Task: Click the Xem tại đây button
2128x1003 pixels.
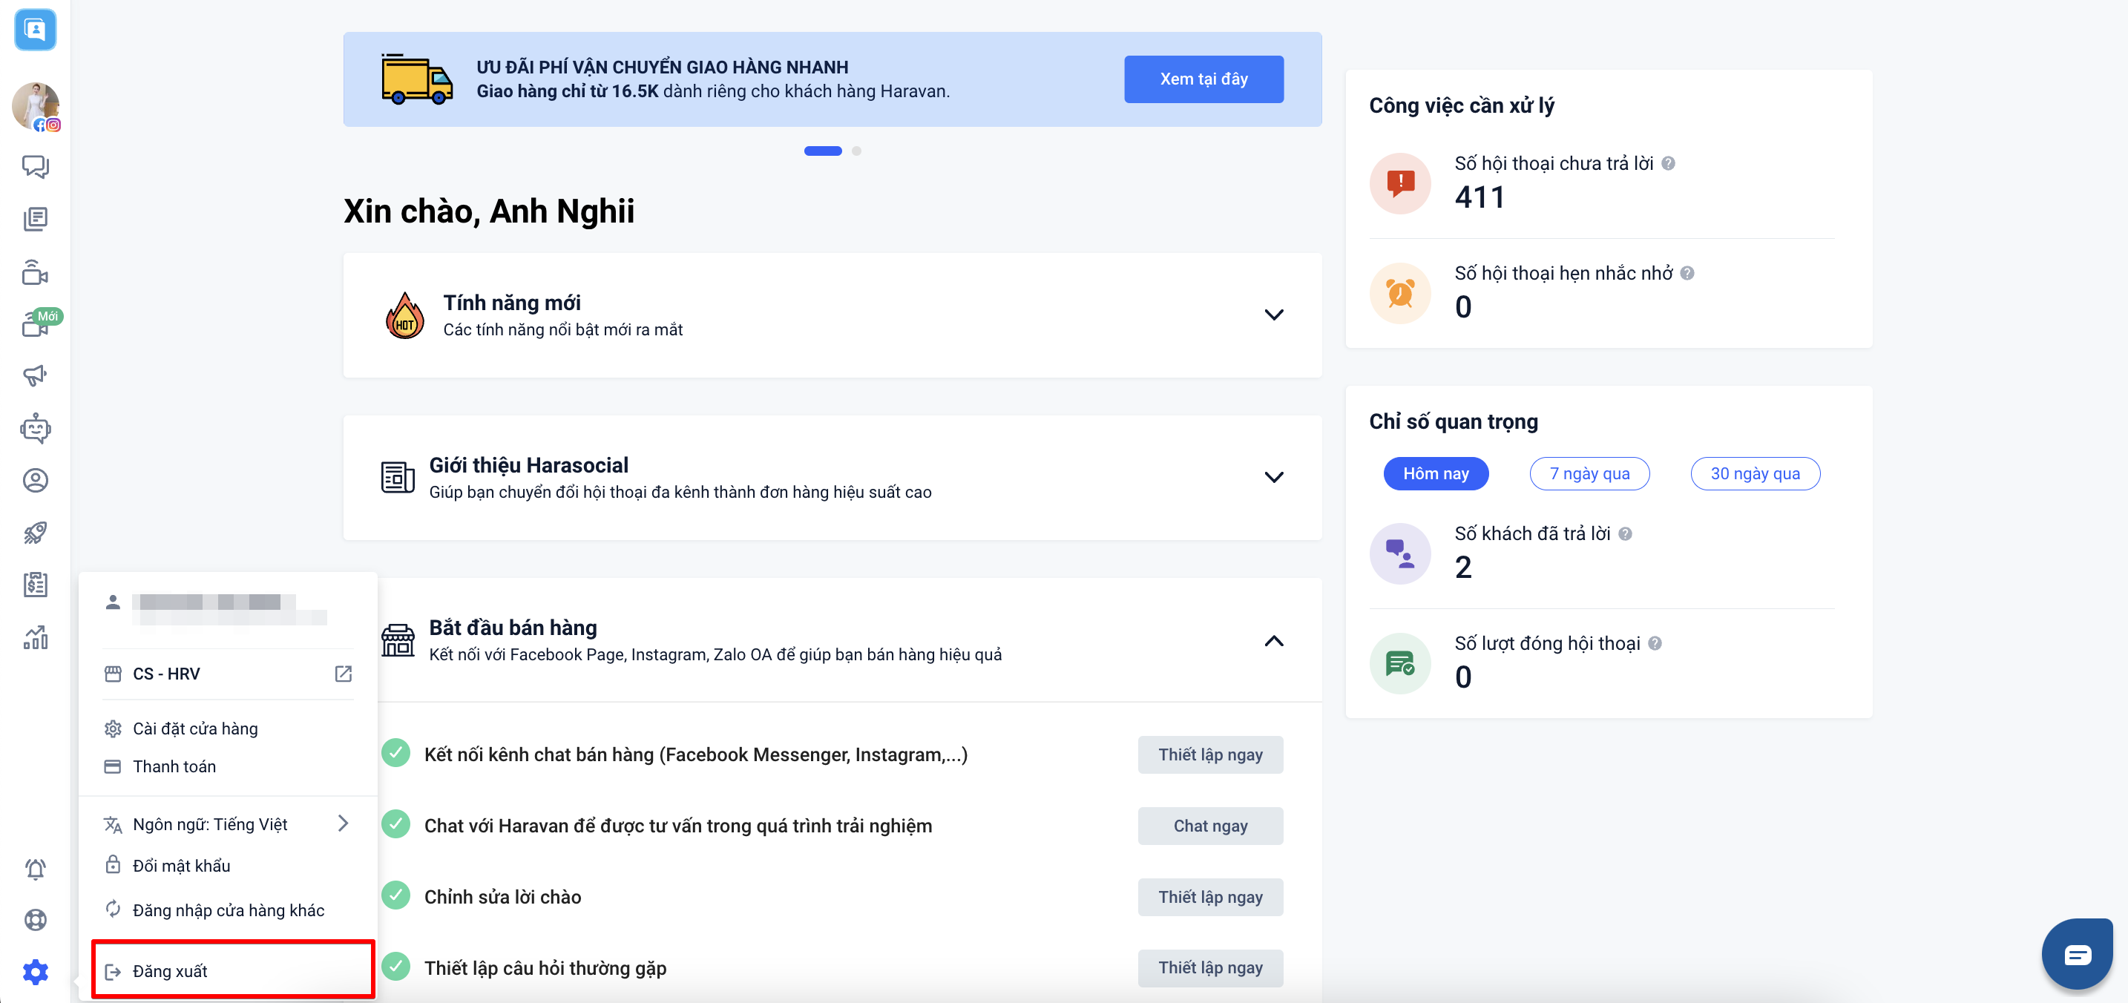Action: [1203, 79]
